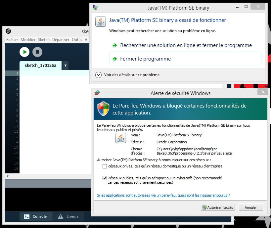Choose Fermer le programme
Viewport: 271px width, 228px height.
coord(185,59)
